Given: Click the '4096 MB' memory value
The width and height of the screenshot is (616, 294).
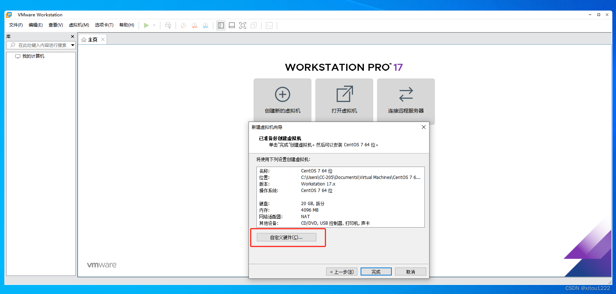Looking at the screenshot, I should 310,210.
